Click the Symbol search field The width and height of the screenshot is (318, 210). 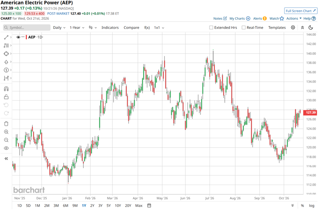(x=26, y=28)
